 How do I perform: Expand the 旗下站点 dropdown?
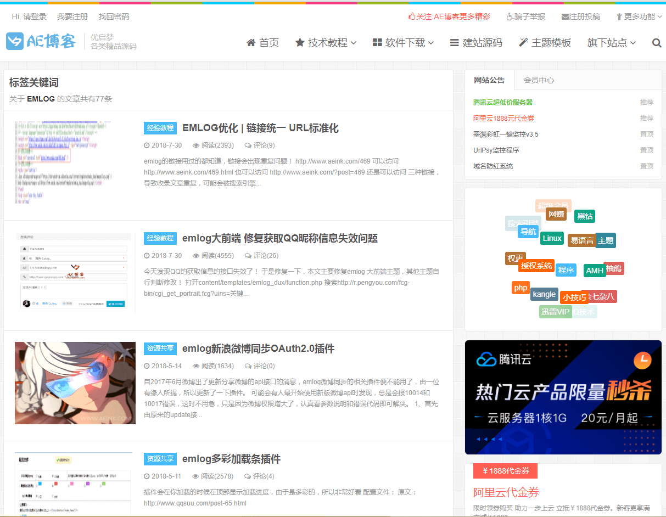pyautogui.click(x=607, y=42)
